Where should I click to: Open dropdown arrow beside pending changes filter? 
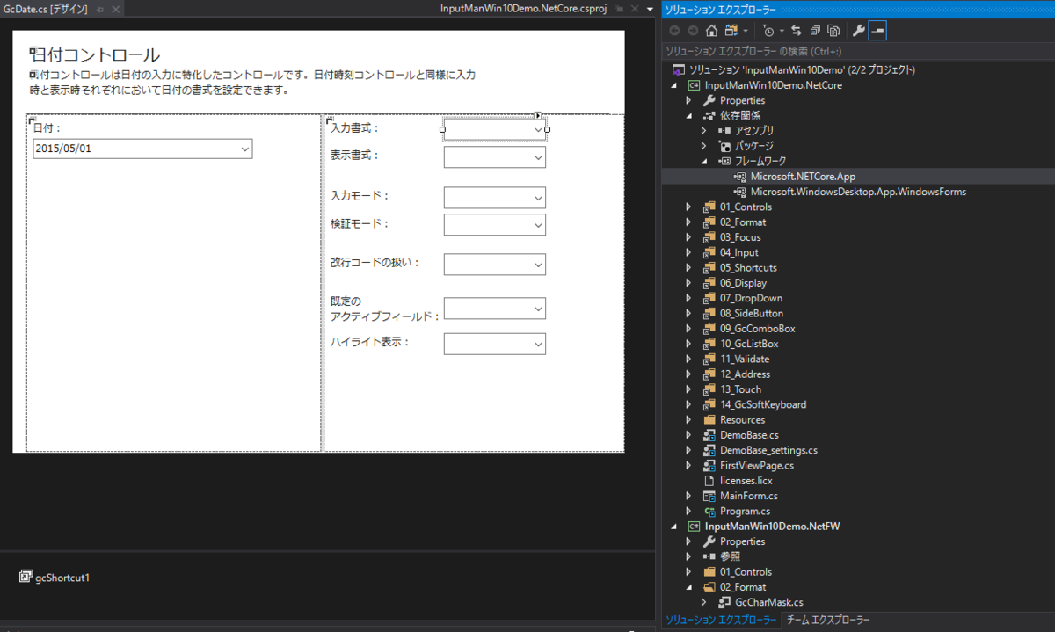point(781,31)
